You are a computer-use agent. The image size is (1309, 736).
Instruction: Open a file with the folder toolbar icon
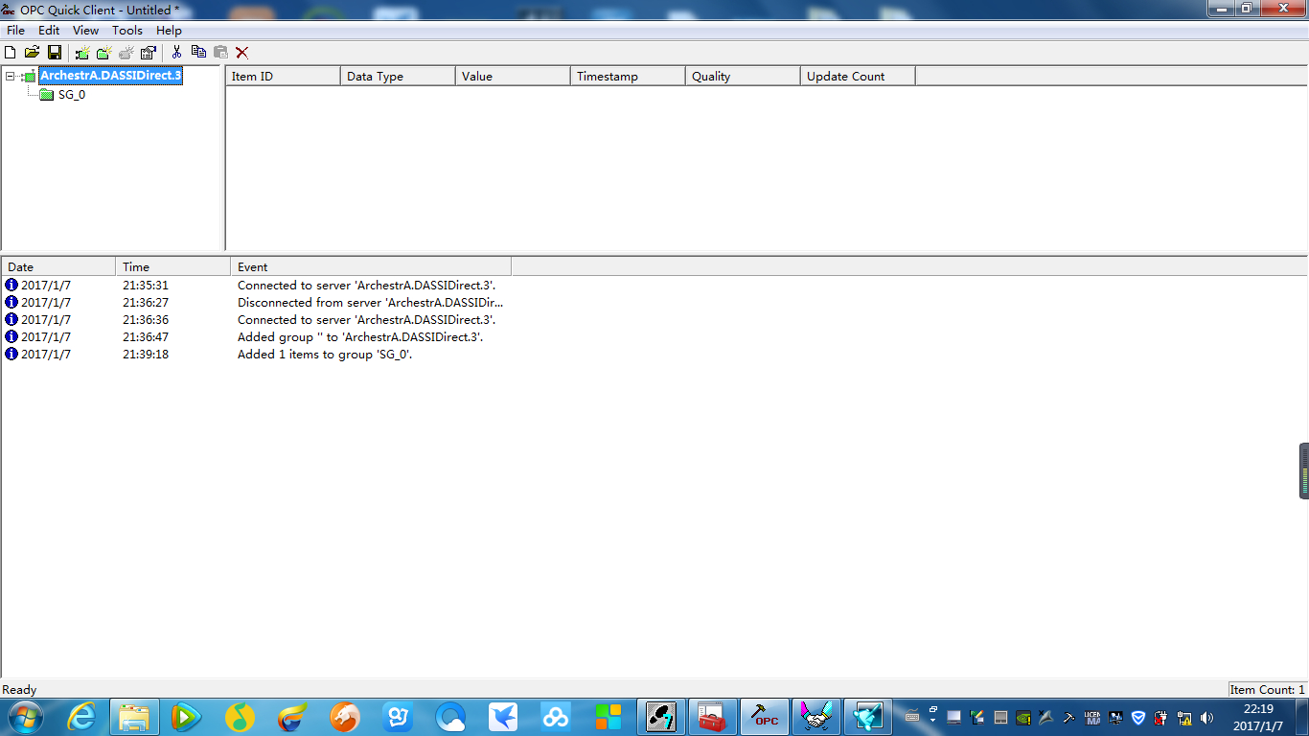[x=32, y=53]
